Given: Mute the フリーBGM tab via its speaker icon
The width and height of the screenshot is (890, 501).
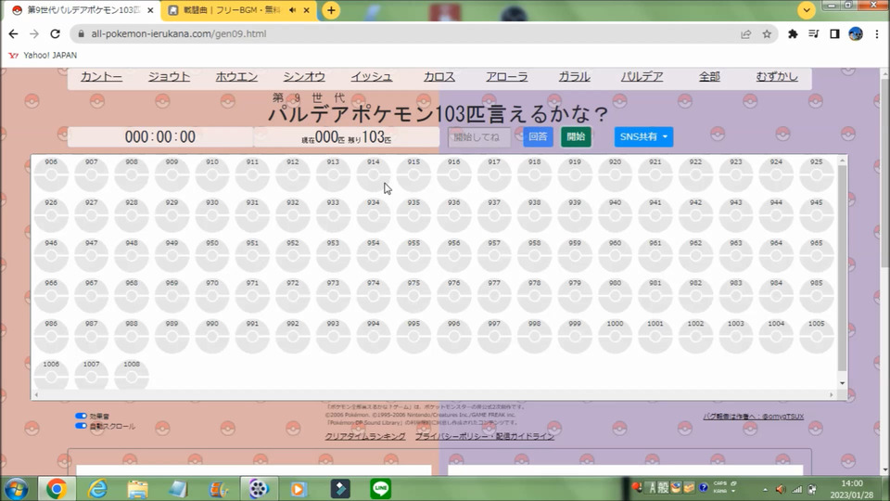Looking at the screenshot, I should tap(292, 10).
